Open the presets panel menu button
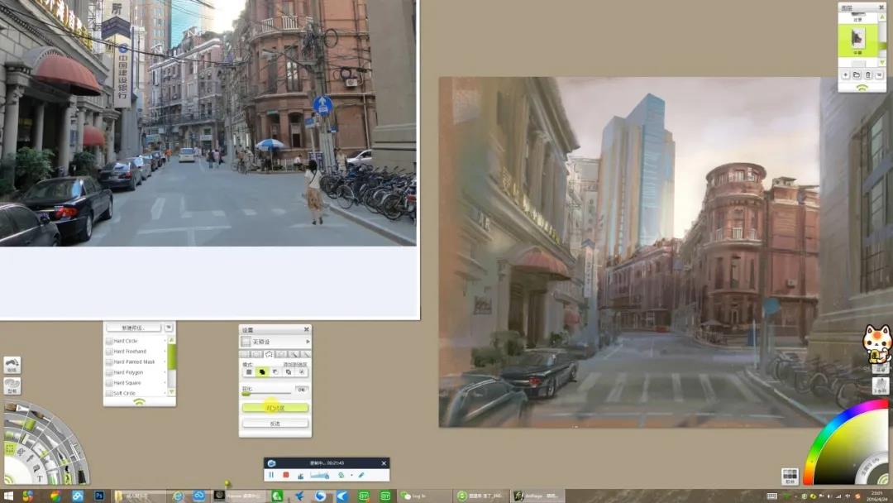 click(169, 328)
